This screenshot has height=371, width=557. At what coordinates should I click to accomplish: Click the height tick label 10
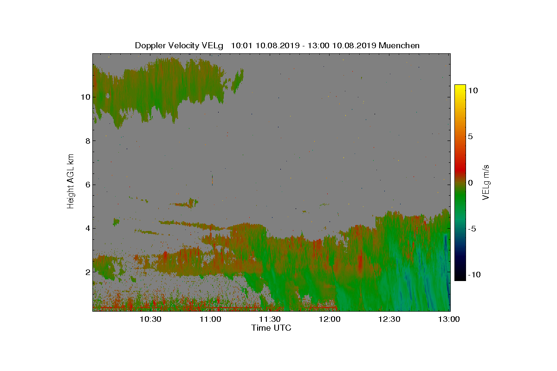point(84,97)
